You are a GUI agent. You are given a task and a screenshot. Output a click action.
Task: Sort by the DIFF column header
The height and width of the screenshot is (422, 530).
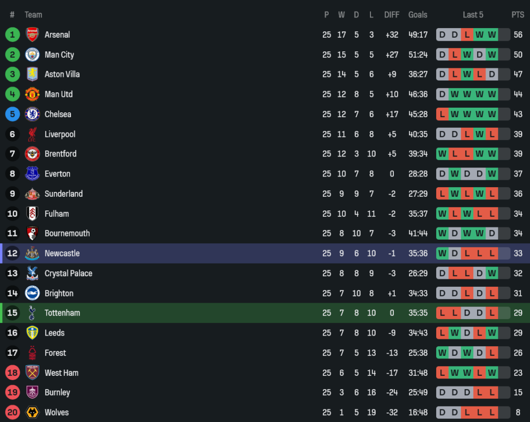pyautogui.click(x=392, y=15)
